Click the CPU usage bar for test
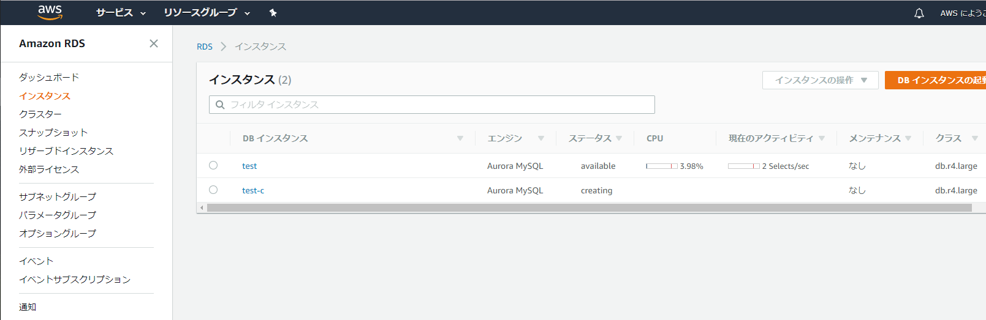Viewport: 986px width, 320px height. [662, 166]
